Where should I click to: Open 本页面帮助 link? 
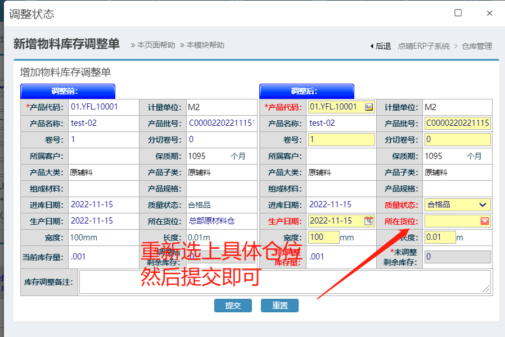[x=153, y=45]
